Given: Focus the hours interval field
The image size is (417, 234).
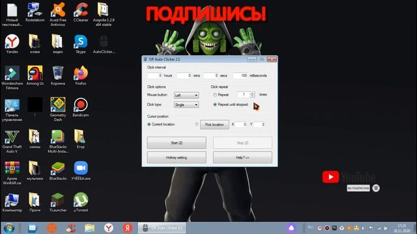Looking at the screenshot, I should pyautogui.click(x=155, y=75).
